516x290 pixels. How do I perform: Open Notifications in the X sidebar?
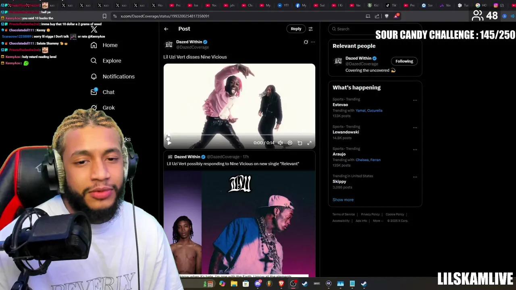112,77
